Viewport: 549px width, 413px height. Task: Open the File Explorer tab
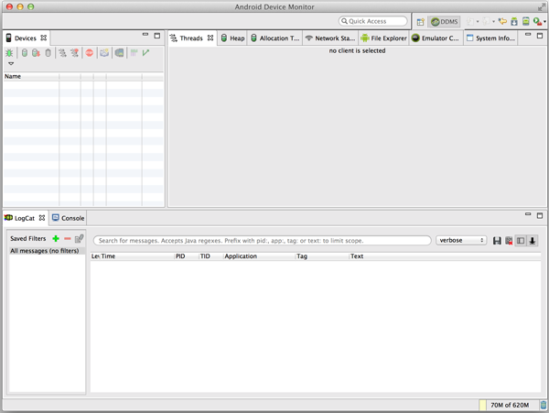(x=383, y=38)
